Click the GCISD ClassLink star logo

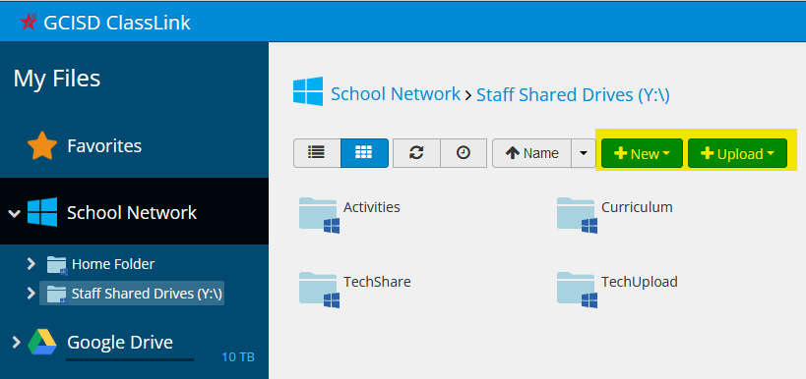[29, 22]
